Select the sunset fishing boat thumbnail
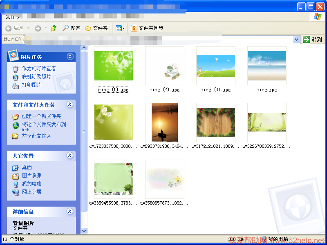Image resolution: width=327 pixels, height=245 pixels. coord(164,122)
